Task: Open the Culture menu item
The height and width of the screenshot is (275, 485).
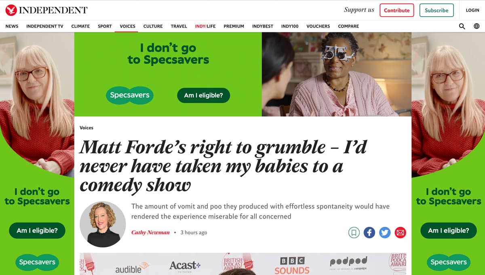Action: click(153, 26)
